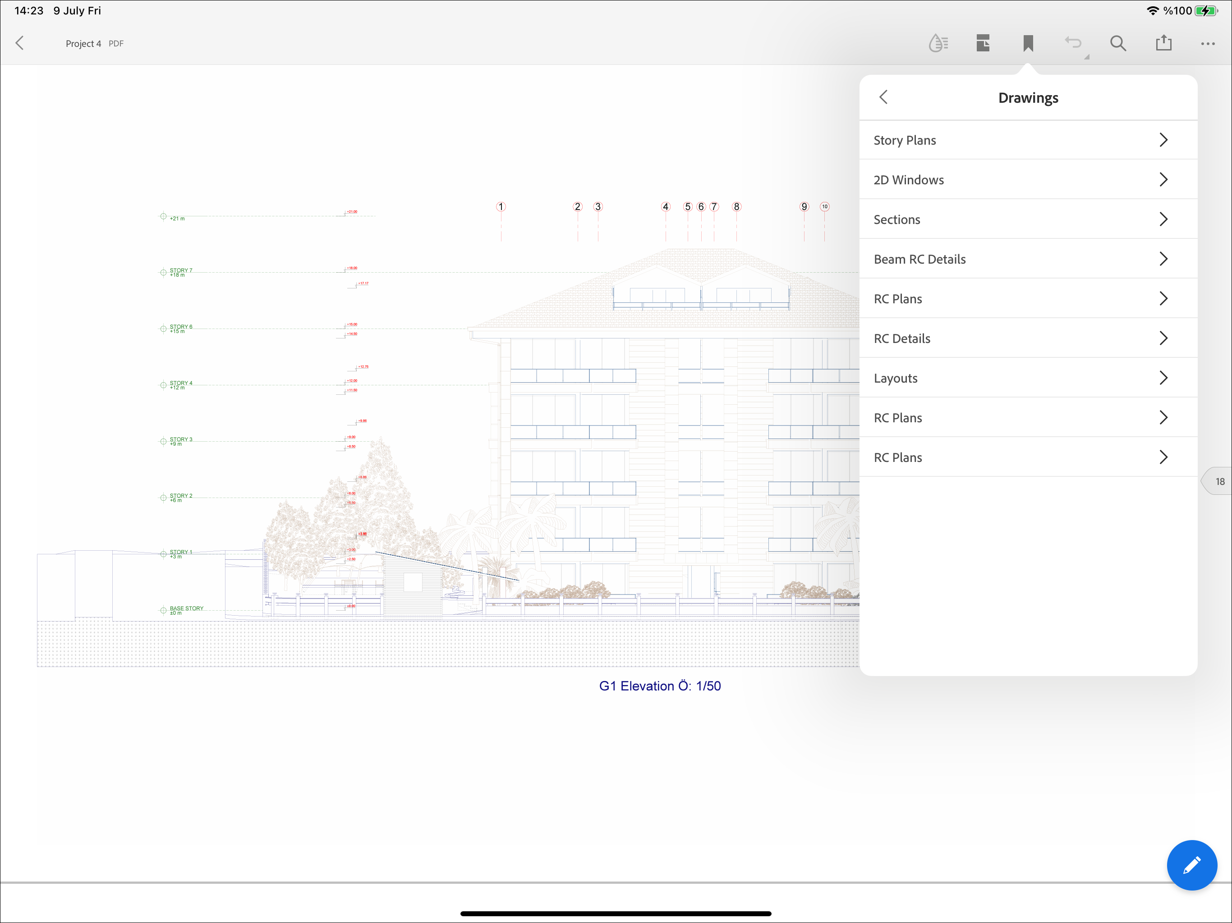Tap the G1 Elevation caption text

659,686
